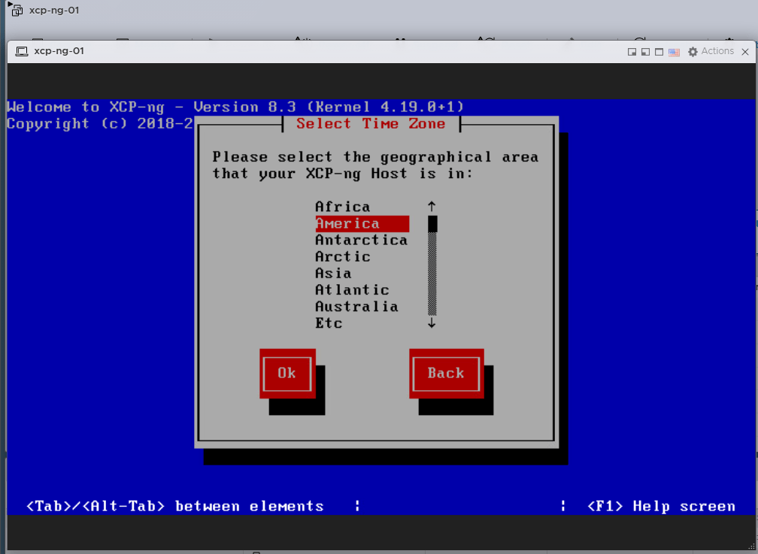Pick Atlantic in the time zone list
This screenshot has width=758, height=554.
coord(352,289)
